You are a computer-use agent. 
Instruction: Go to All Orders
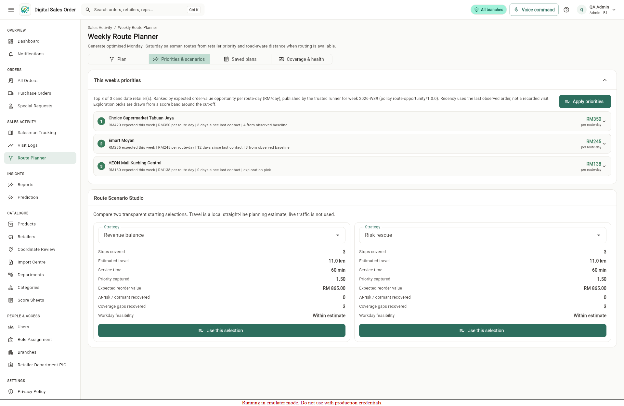point(40,81)
